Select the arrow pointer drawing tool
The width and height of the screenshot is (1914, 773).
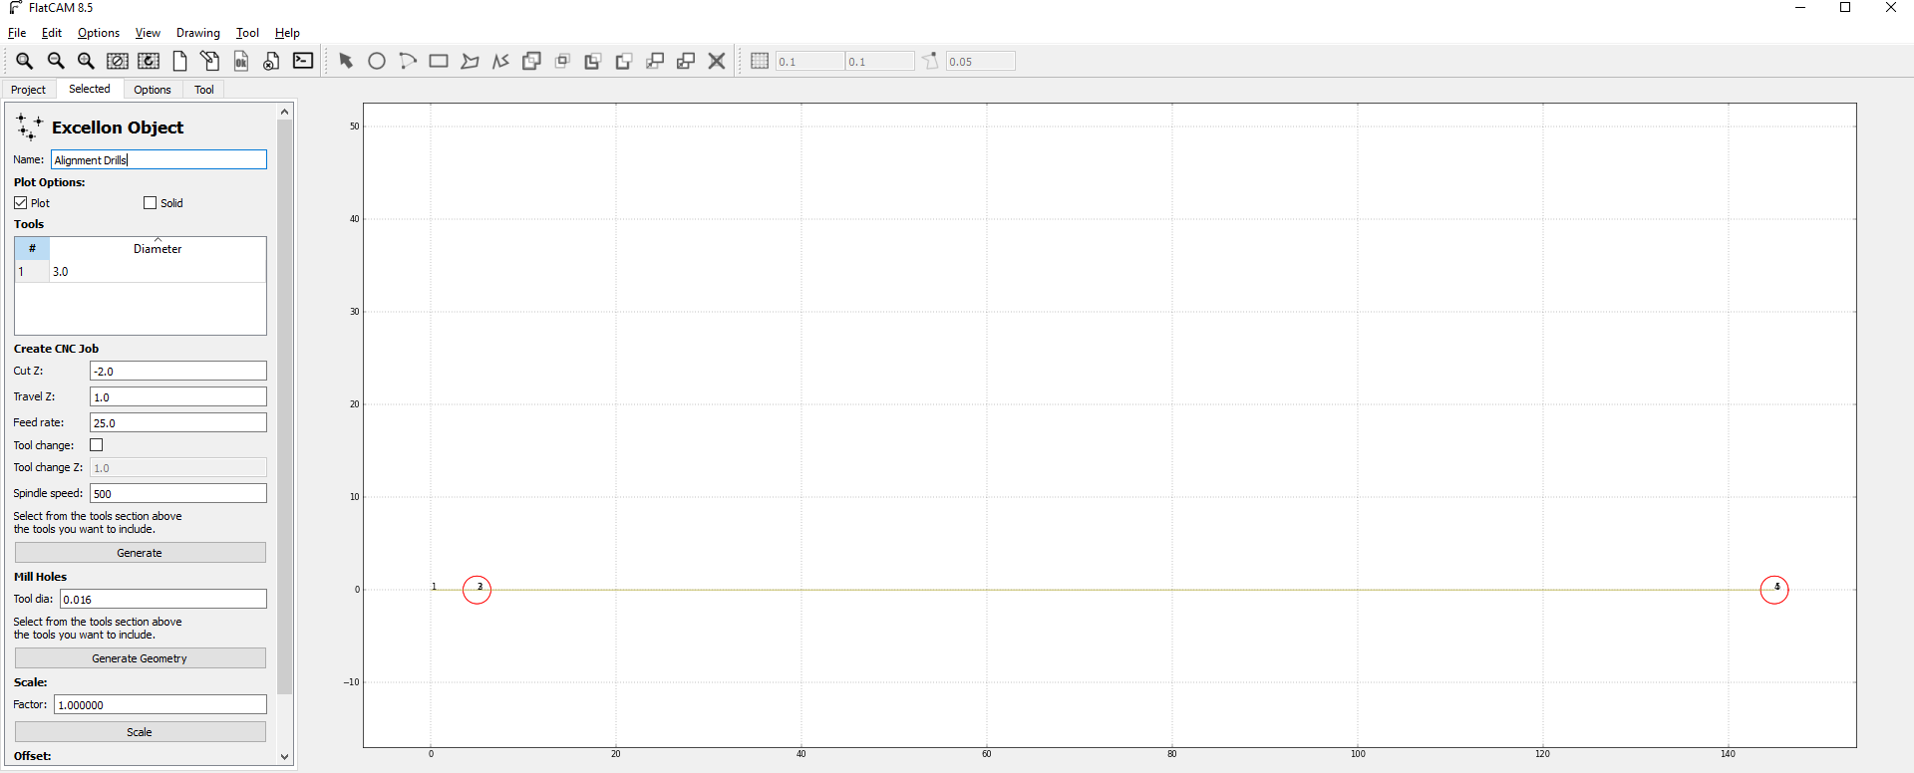[346, 61]
